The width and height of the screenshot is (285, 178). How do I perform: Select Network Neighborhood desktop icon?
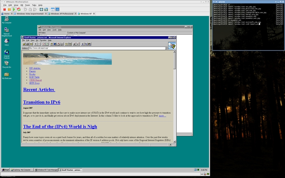(x=7, y=32)
